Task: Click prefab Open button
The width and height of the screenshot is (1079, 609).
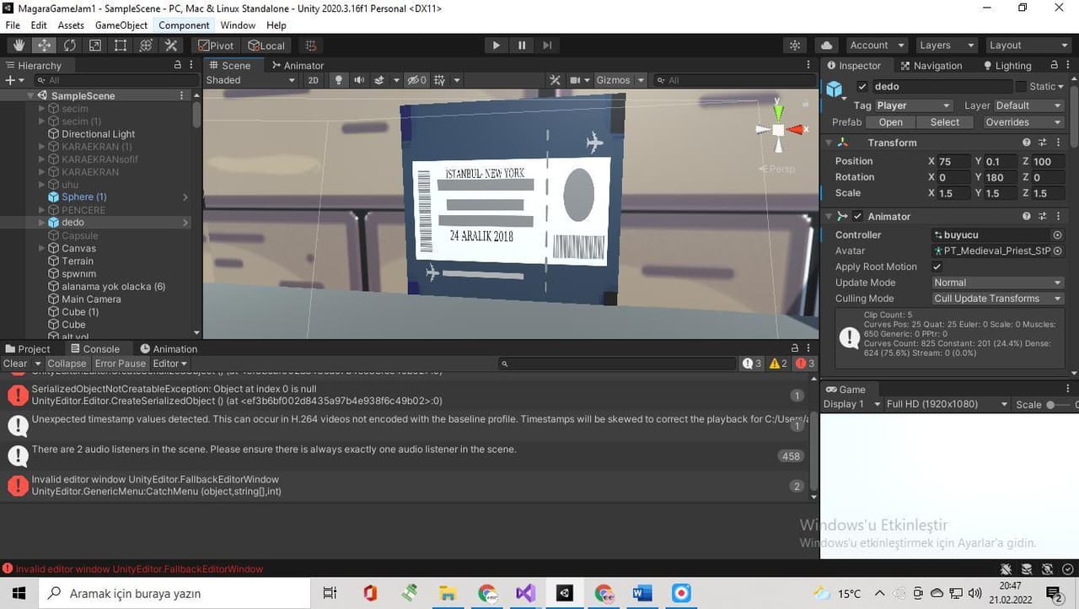Action: coord(891,121)
